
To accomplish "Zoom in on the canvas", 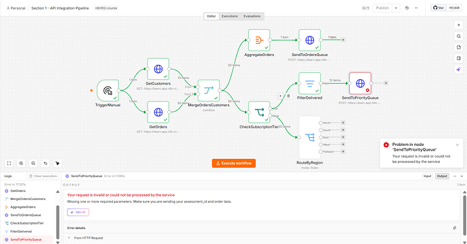I will 21,163.
